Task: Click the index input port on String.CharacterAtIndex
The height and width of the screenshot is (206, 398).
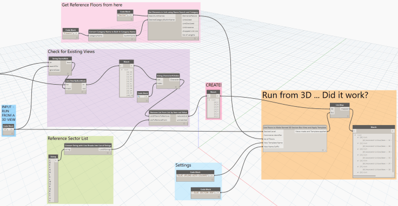Action: tap(160, 83)
